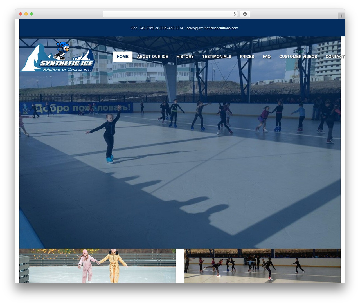Minimize the window with yellow button
This screenshot has width=360, height=305.
tap(26, 14)
